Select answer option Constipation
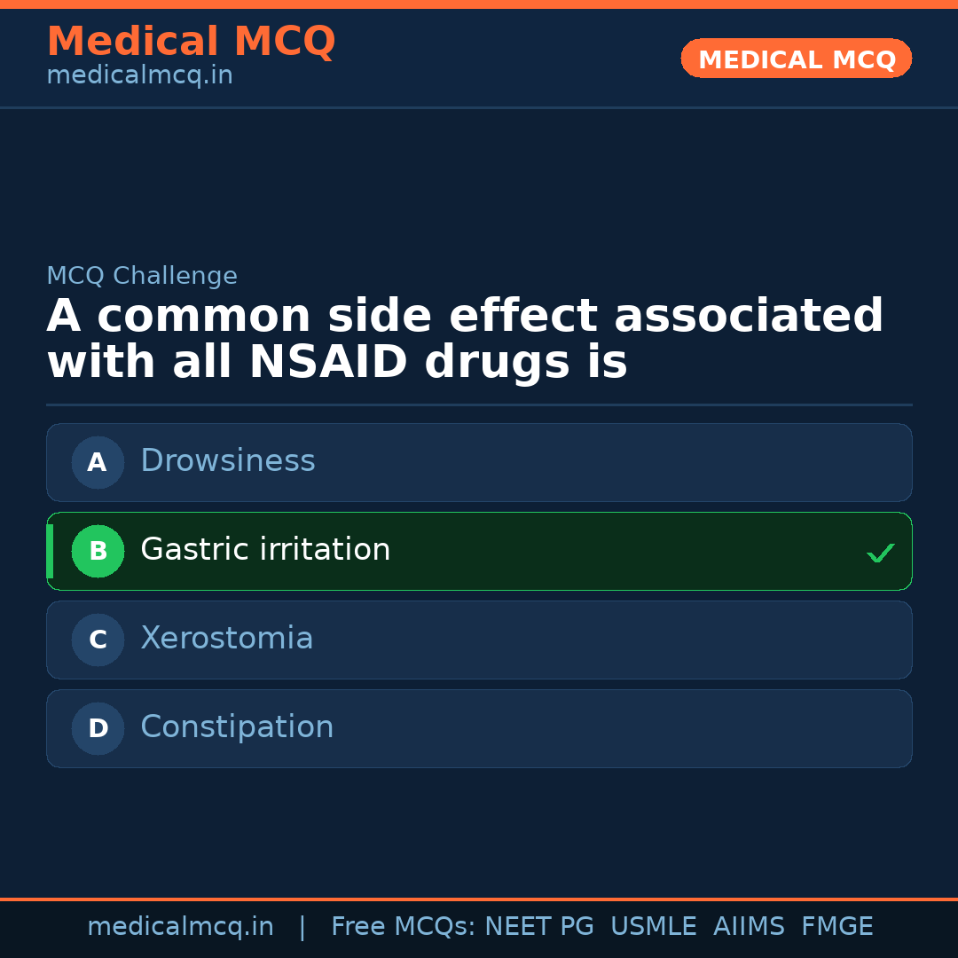 (479, 728)
